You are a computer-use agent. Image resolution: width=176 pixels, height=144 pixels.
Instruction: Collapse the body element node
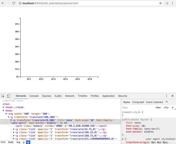click(3, 111)
